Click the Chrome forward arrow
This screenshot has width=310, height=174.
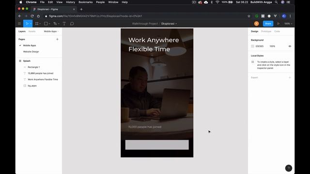tap(26, 16)
